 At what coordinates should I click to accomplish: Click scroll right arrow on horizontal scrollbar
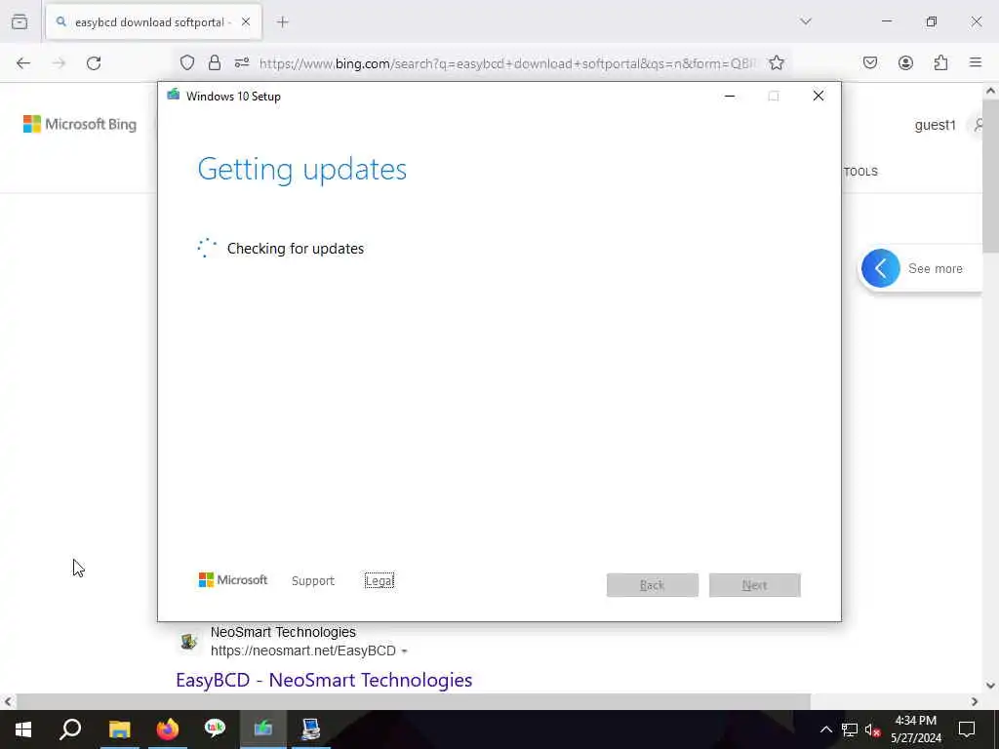pos(975,702)
